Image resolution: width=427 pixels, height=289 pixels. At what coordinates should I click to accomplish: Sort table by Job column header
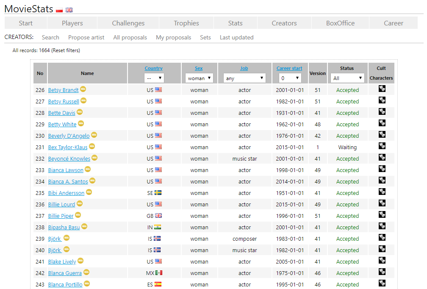[x=244, y=68]
